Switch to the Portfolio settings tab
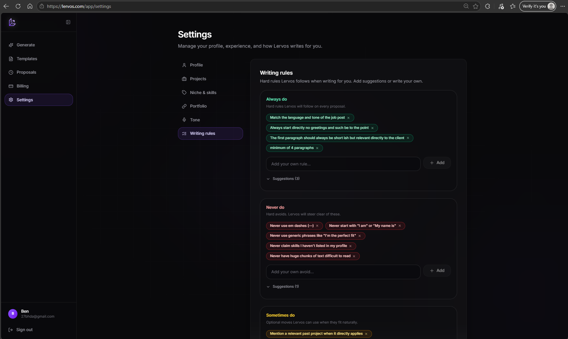 pyautogui.click(x=210, y=106)
